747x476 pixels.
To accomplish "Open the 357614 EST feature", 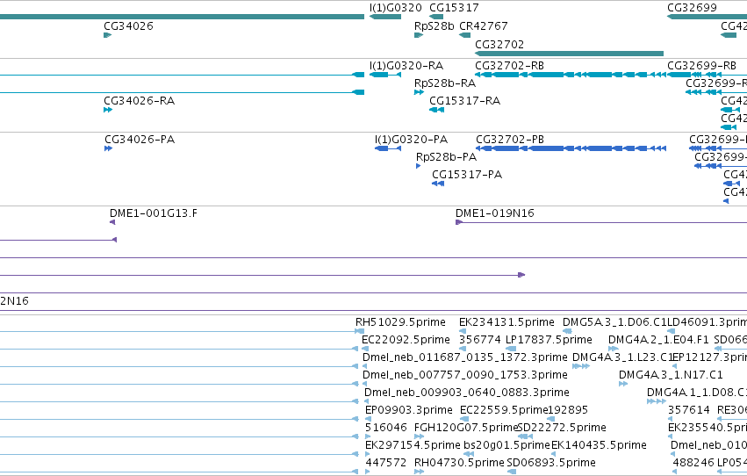I will [672, 419].
